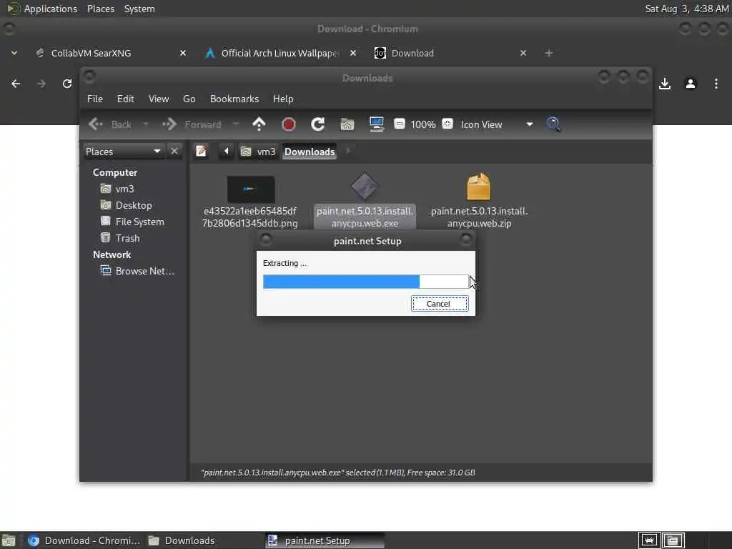
Task: Stop loading with the red stop icon
Action: tap(289, 124)
